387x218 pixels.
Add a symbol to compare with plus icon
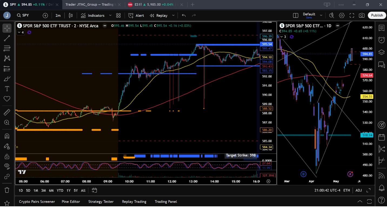(x=45, y=15)
